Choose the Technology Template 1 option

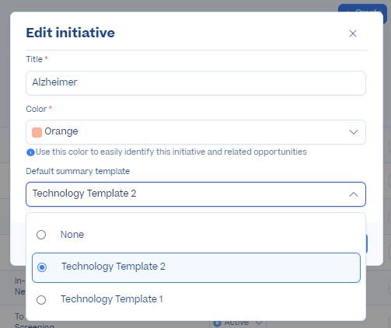[196, 300]
